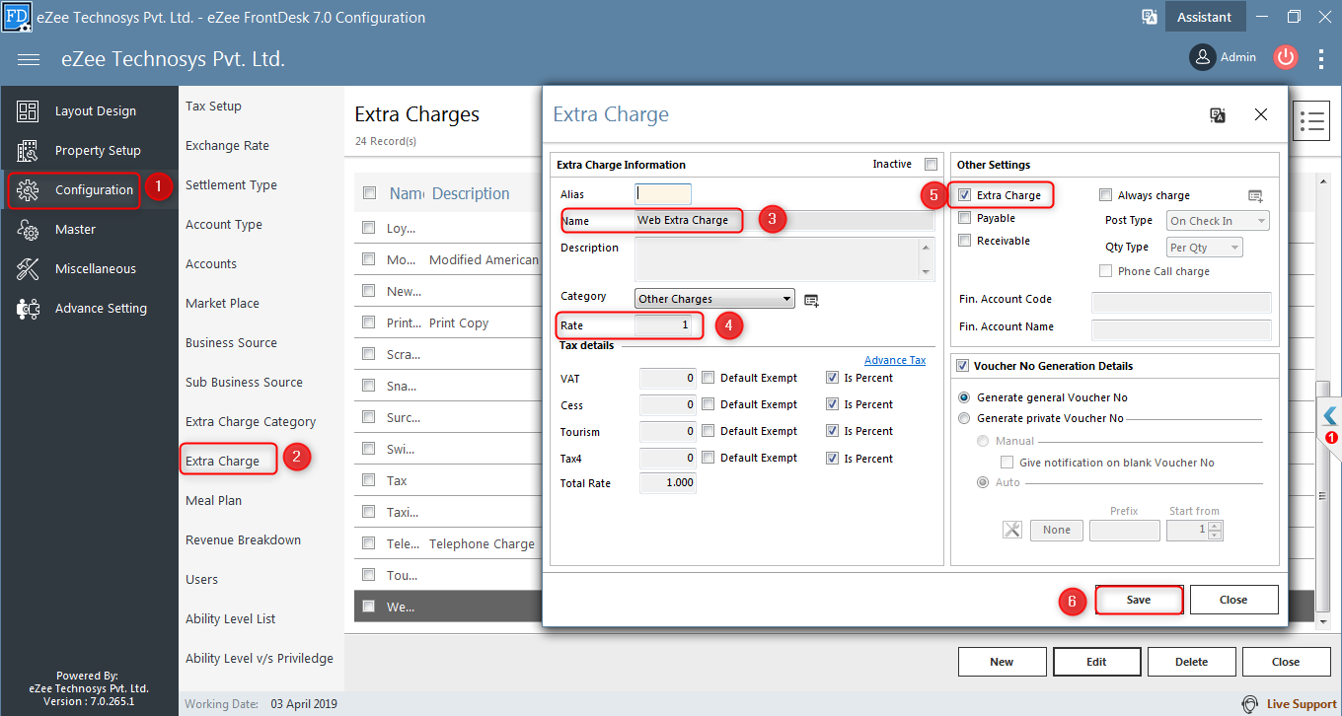Image resolution: width=1342 pixels, height=716 pixels.
Task: Uncheck the Extra Charge checkbox
Action: coord(965,195)
